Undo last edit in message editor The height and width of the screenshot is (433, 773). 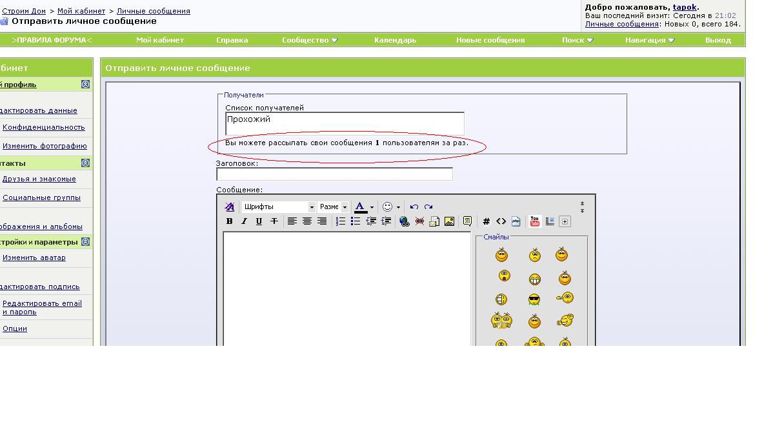[414, 206]
